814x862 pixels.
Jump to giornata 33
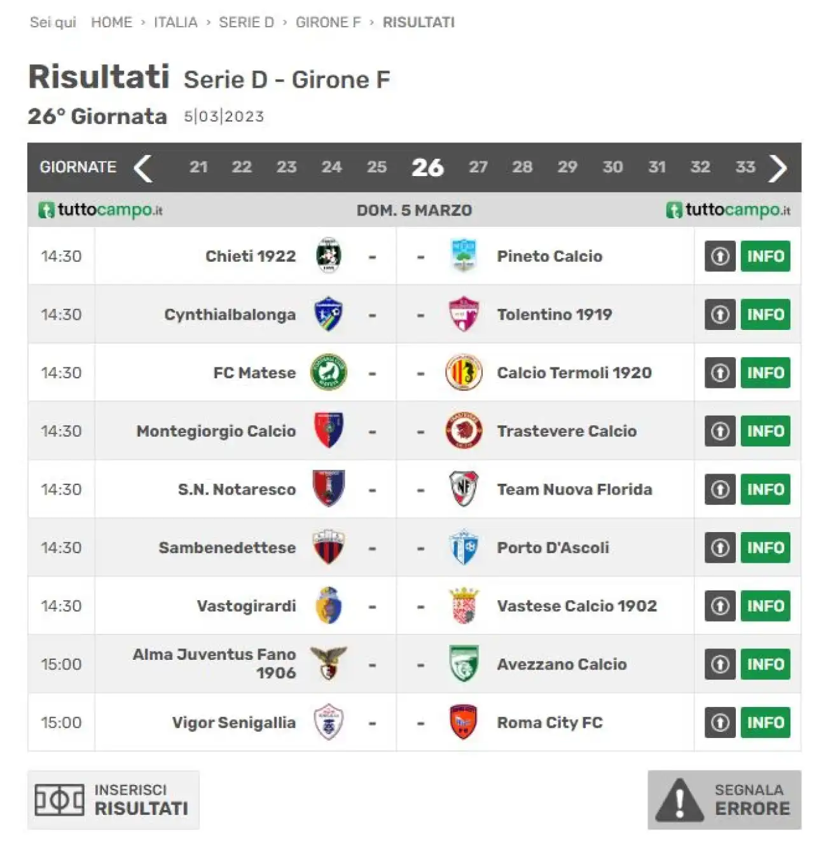click(745, 167)
